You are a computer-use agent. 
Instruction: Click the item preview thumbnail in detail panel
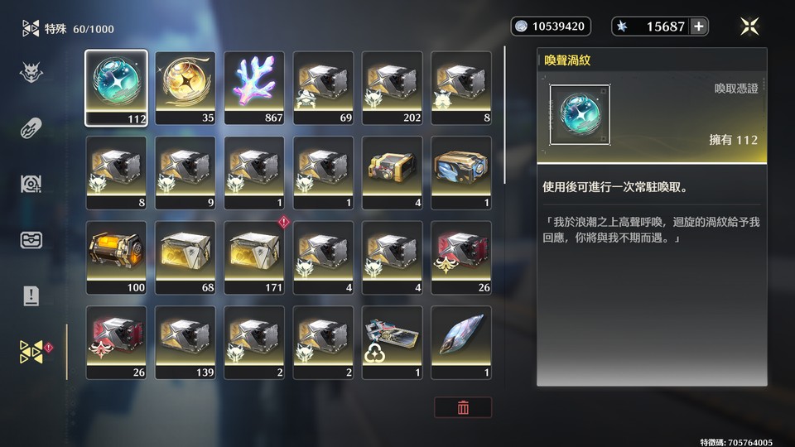tap(580, 115)
